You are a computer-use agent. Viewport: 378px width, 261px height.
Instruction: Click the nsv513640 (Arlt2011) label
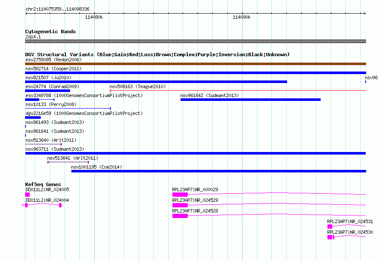(x=51, y=140)
